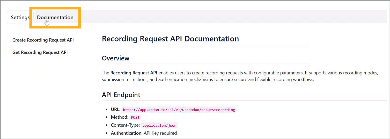Screen dimensions: 390x139
Task: Select Create Recording Request API in sidebar
Action: click(43, 40)
